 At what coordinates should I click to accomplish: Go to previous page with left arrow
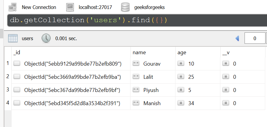(238, 38)
